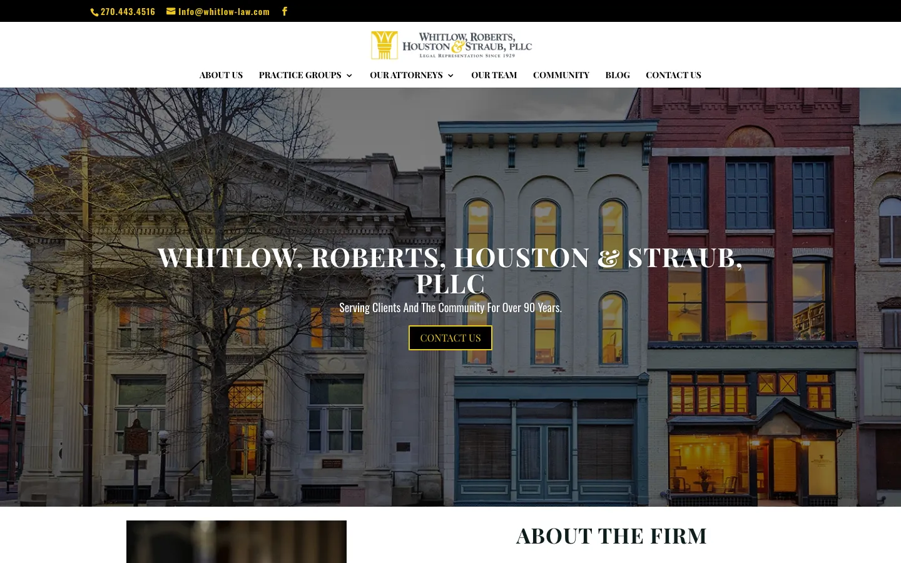The width and height of the screenshot is (901, 563).
Task: Open the Info@whitlow-law.com email link
Action: 224,11
